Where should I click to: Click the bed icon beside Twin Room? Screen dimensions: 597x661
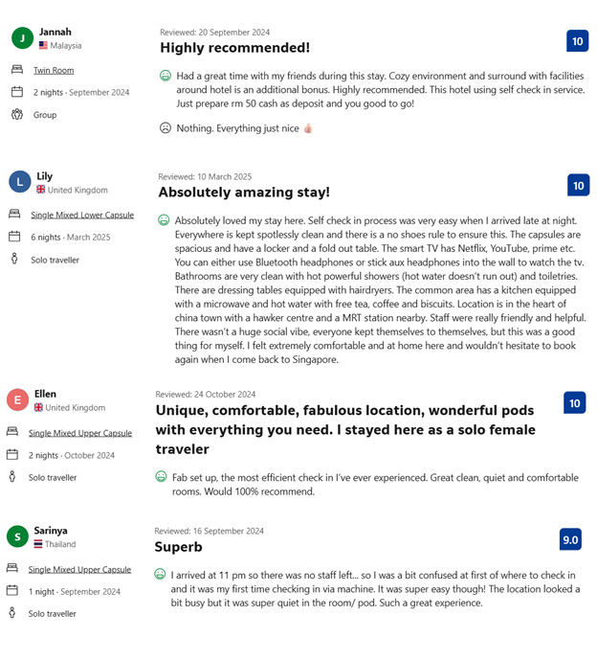click(x=17, y=70)
